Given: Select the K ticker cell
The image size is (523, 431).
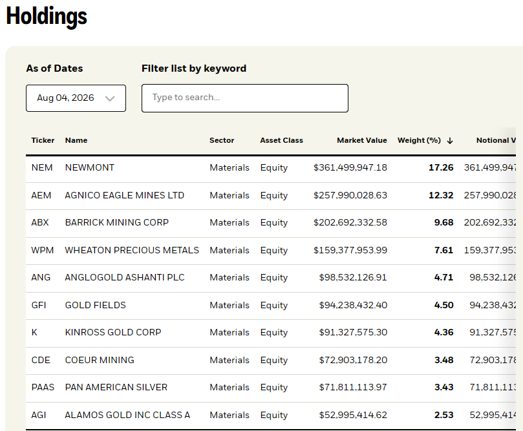Looking at the screenshot, I should click(34, 332).
